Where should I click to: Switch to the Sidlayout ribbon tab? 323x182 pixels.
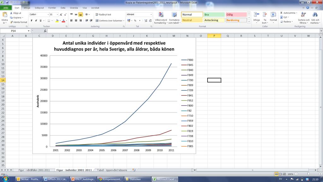(x=39, y=8)
